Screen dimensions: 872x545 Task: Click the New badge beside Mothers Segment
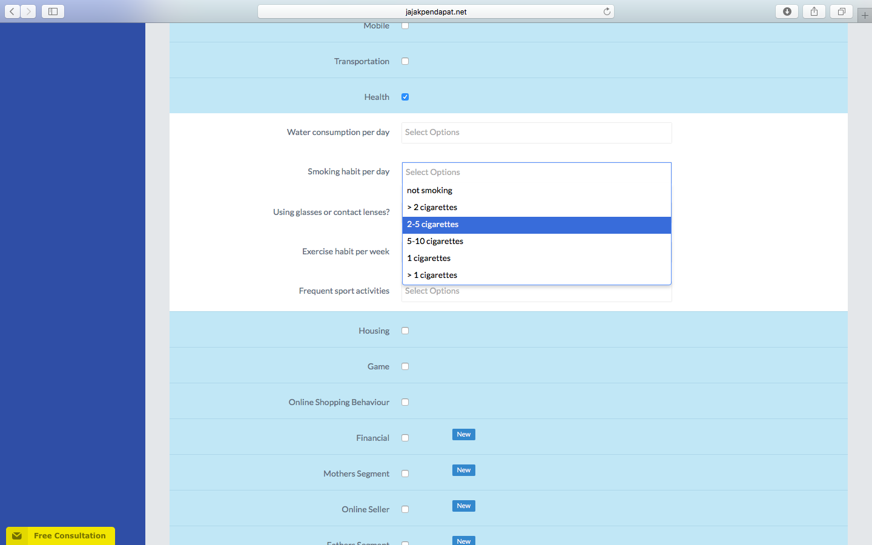point(464,471)
